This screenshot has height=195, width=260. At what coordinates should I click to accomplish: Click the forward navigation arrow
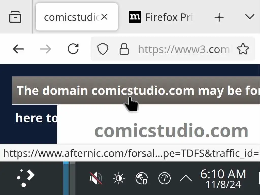[46, 49]
